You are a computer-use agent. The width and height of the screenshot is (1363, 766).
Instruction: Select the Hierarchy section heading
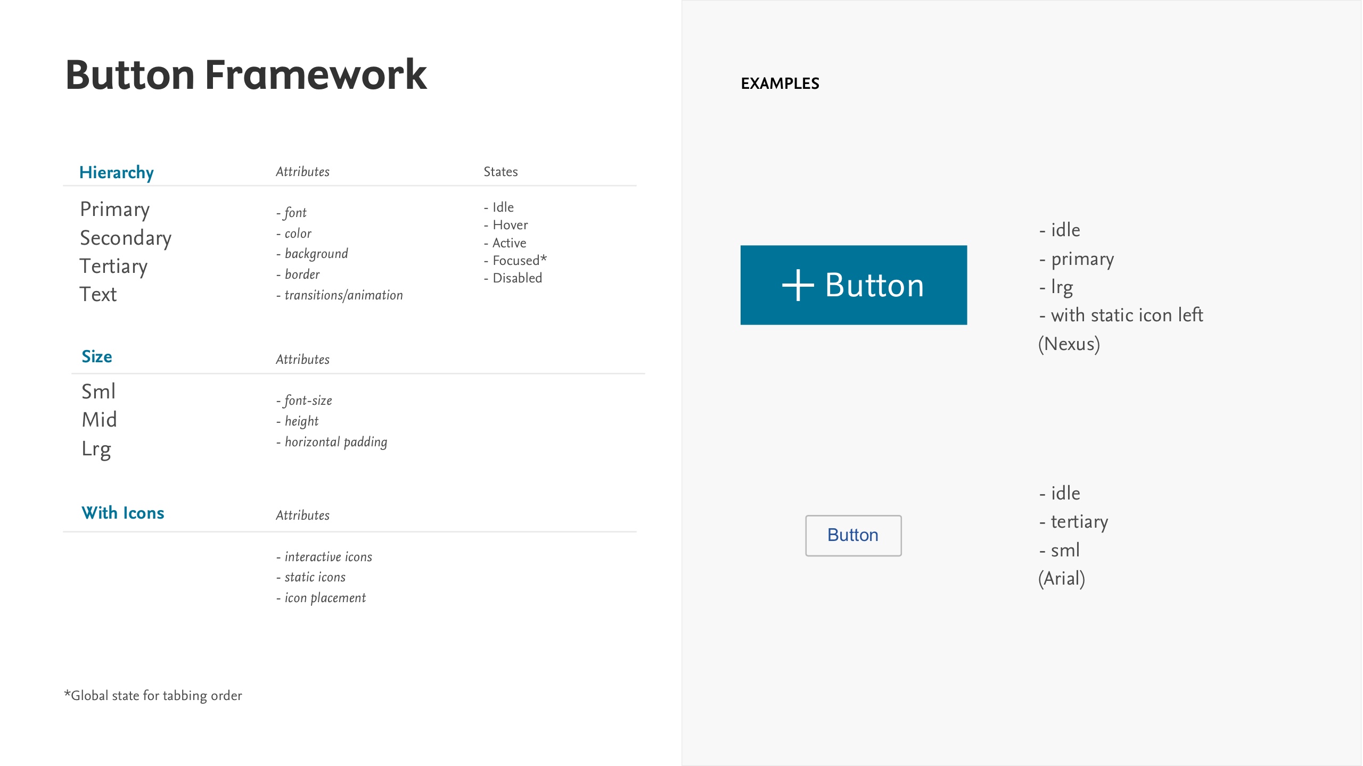(116, 172)
